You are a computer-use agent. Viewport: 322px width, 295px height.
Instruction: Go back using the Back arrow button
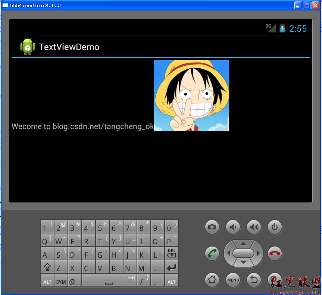[254, 280]
